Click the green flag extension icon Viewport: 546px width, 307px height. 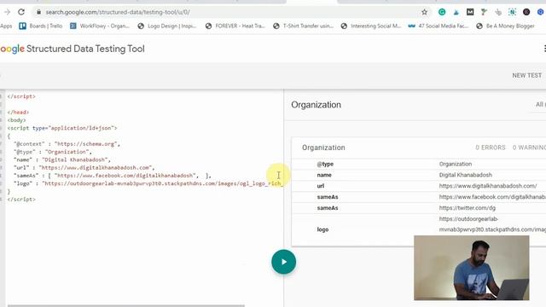coord(484,12)
